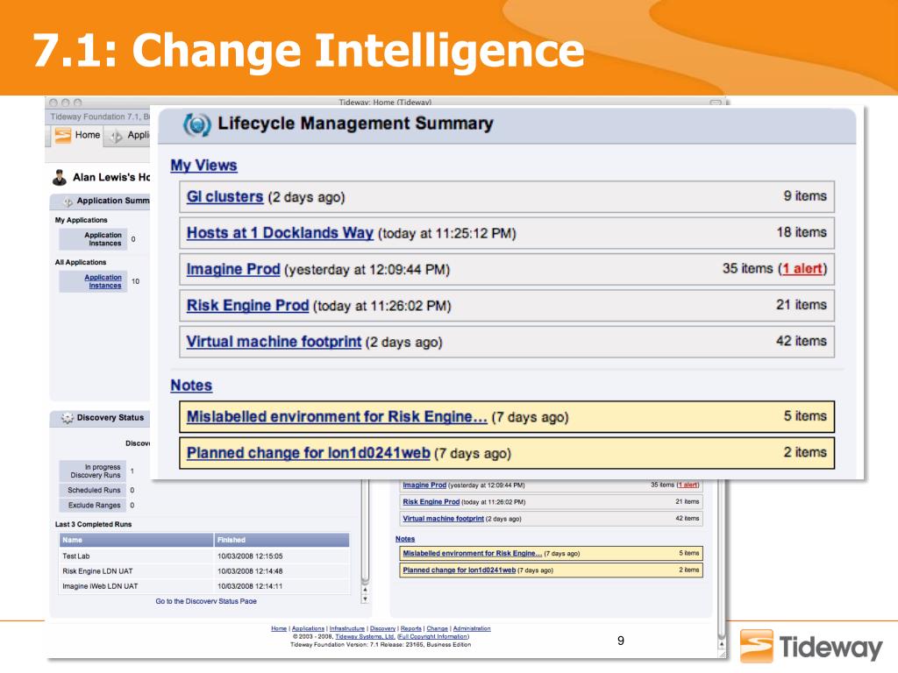Select the Home tab
The image size is (898, 673).
[77, 136]
